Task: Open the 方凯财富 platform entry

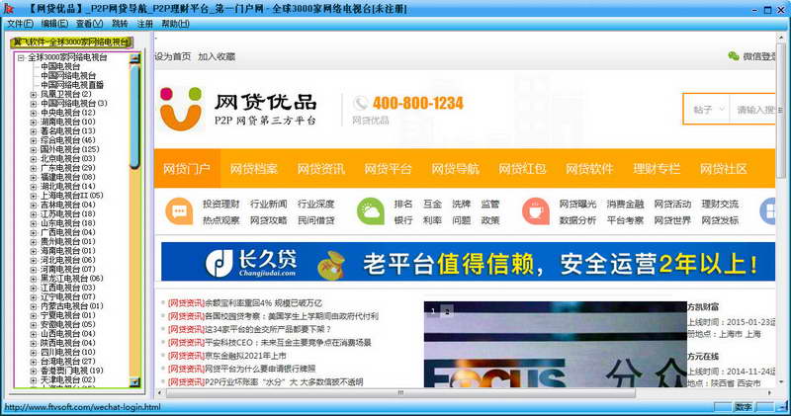Action: pos(703,306)
